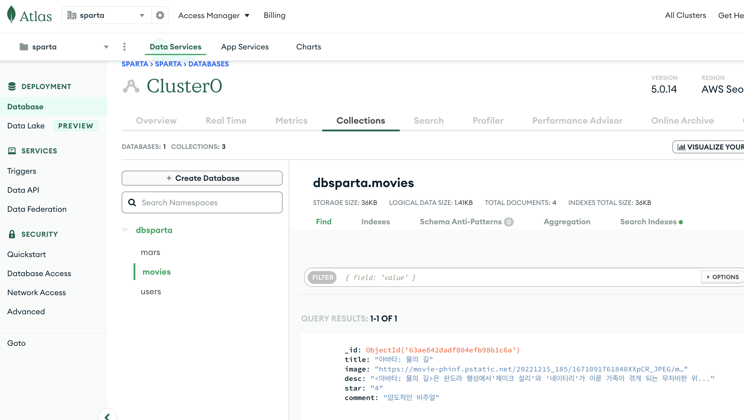The image size is (744, 420).
Task: Select the users collection
Action: pos(151,292)
